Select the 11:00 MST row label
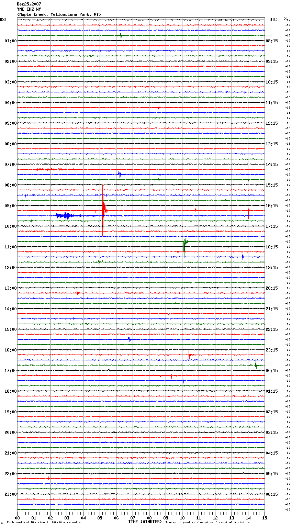Viewport: 292px width, 527px height. (11, 247)
